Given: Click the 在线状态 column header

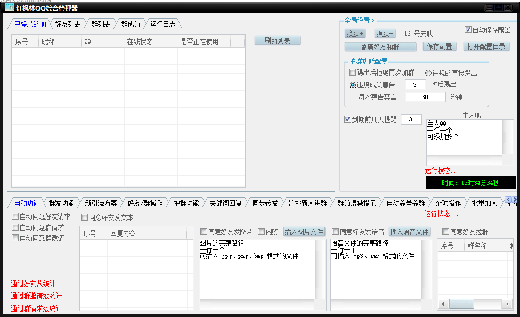Looking at the screenshot, I should click(151, 42).
